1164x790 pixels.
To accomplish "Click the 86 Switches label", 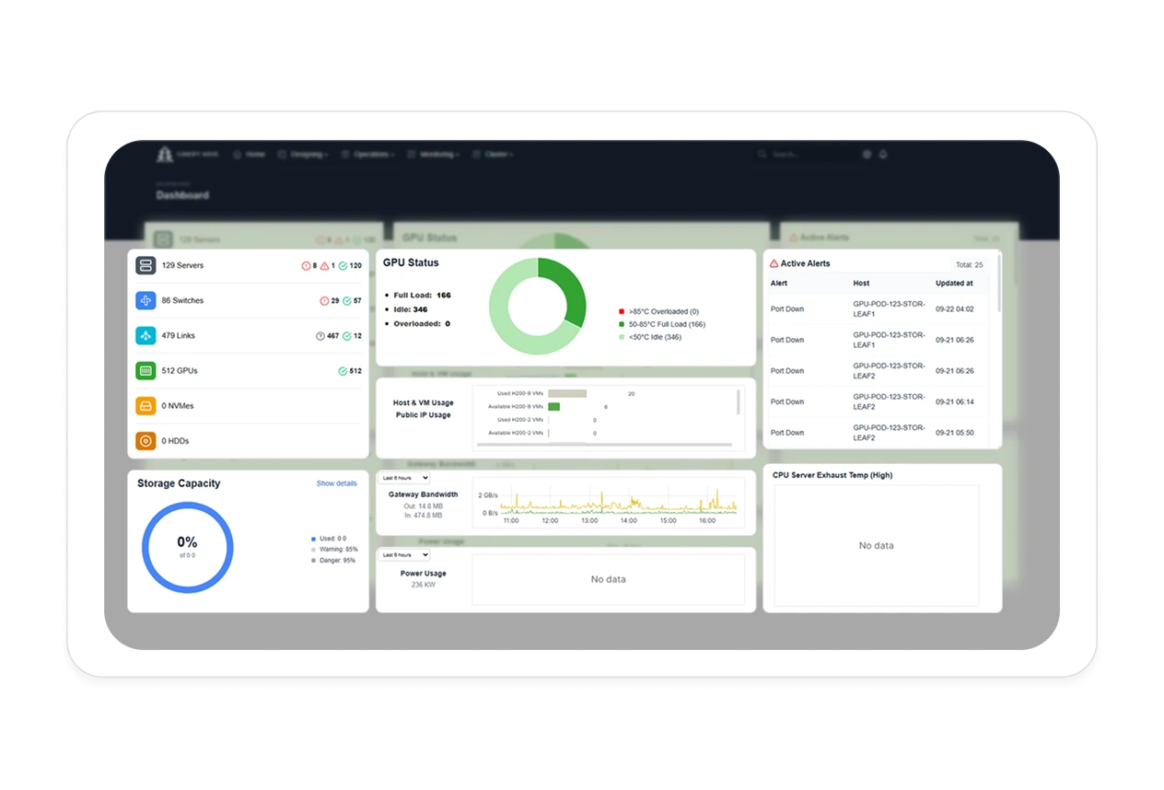I will (182, 301).
